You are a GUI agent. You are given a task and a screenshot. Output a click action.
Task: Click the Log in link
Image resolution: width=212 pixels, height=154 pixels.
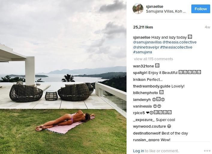pos(139,151)
